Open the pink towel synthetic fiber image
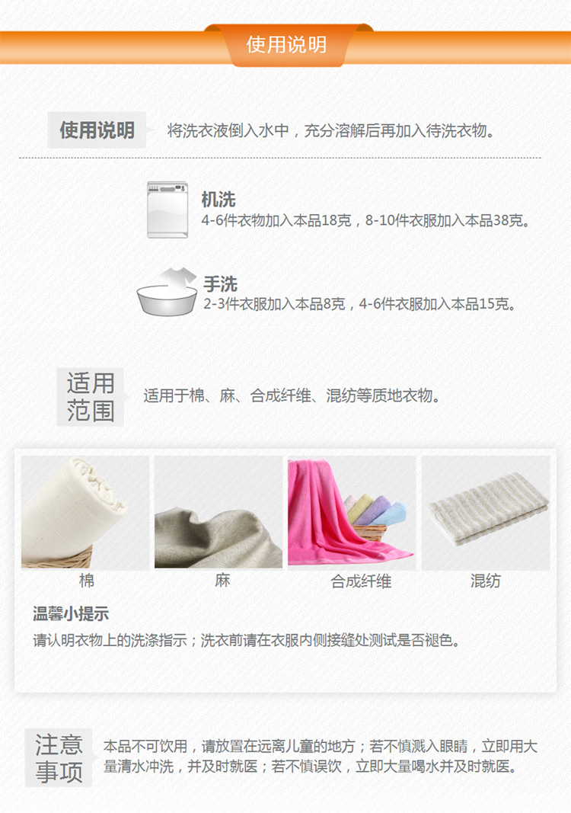 [x=352, y=512]
